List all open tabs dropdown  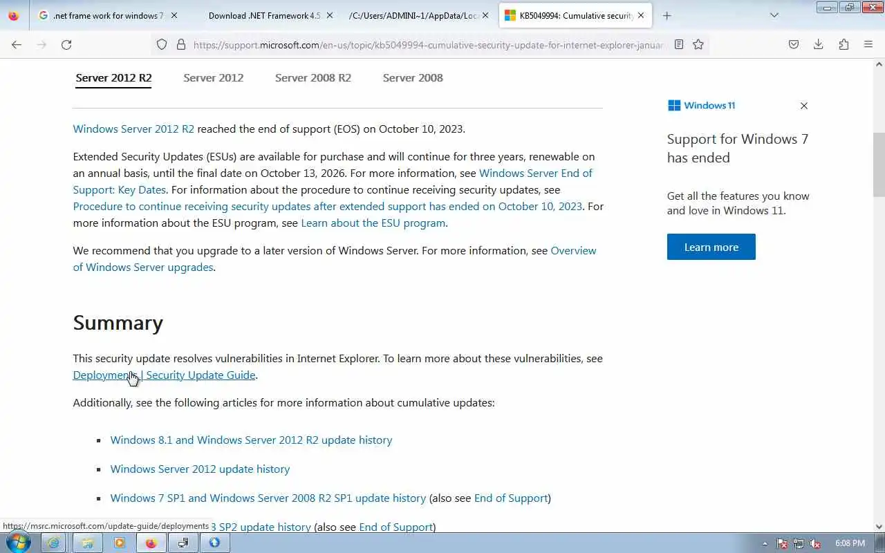click(774, 15)
